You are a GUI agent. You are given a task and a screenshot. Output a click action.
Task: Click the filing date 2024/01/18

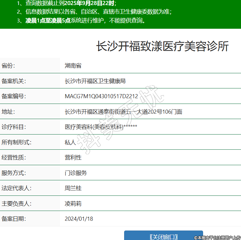(x=79, y=219)
